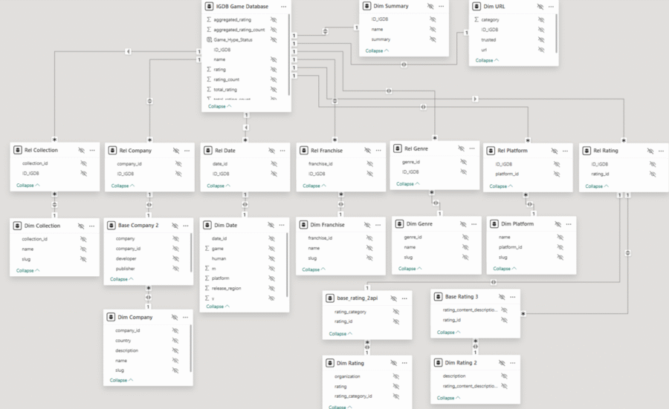Toggle visibility of publisher in Base Company 2
The width and height of the screenshot is (669, 409).
coord(175,269)
